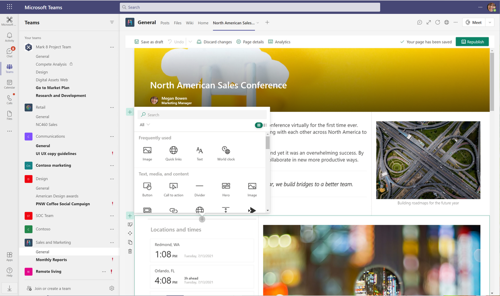Click the Teams search box
500x296 pixels.
pyautogui.click(x=250, y=7)
